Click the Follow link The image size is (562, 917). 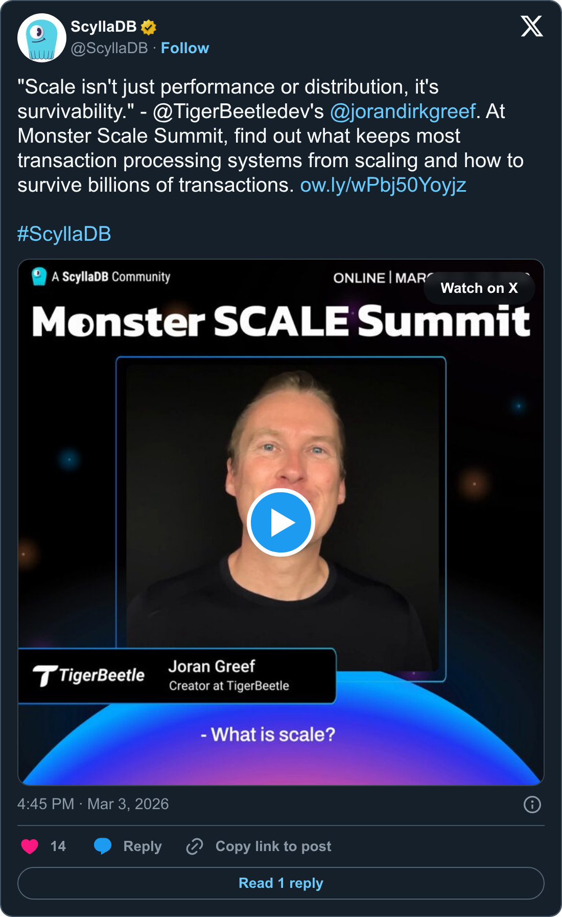pos(185,48)
